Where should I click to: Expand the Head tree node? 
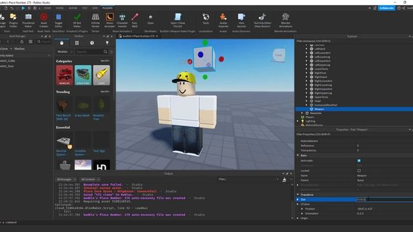(x=307, y=101)
